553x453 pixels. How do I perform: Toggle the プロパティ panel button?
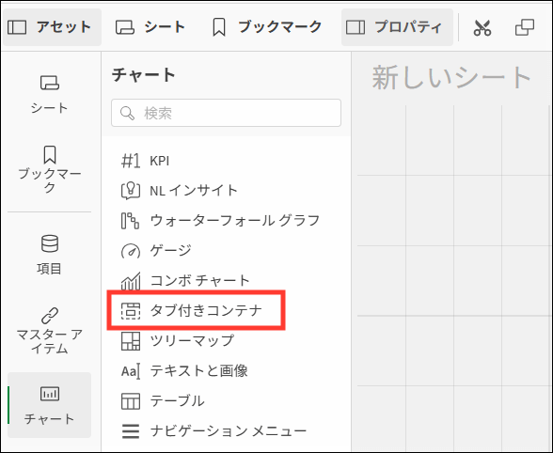click(397, 27)
